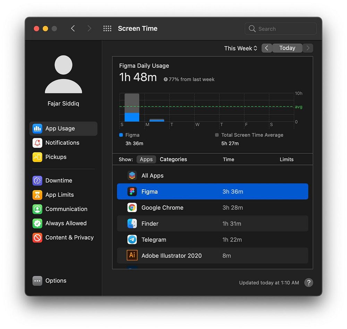Select Finder 1h 31m time
The image size is (347, 329).
pos(232,223)
